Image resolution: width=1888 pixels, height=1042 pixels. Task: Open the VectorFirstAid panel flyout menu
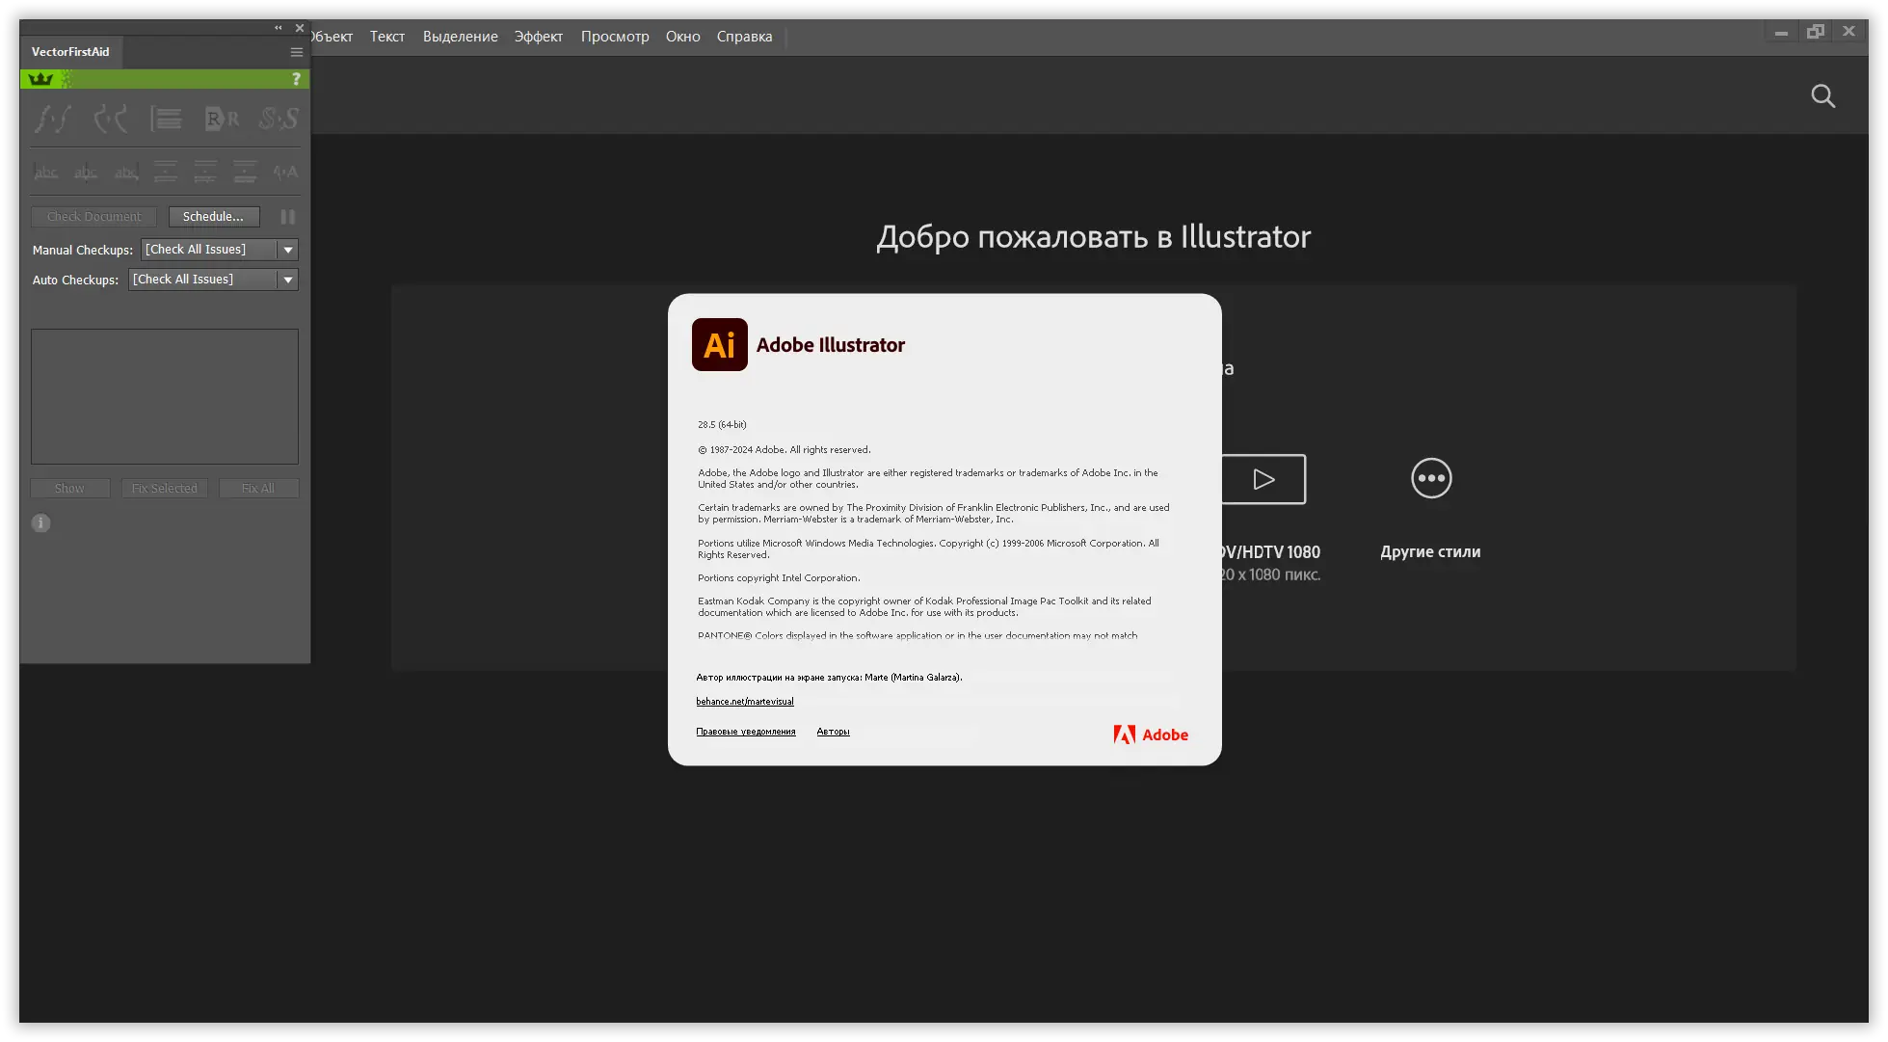[297, 52]
